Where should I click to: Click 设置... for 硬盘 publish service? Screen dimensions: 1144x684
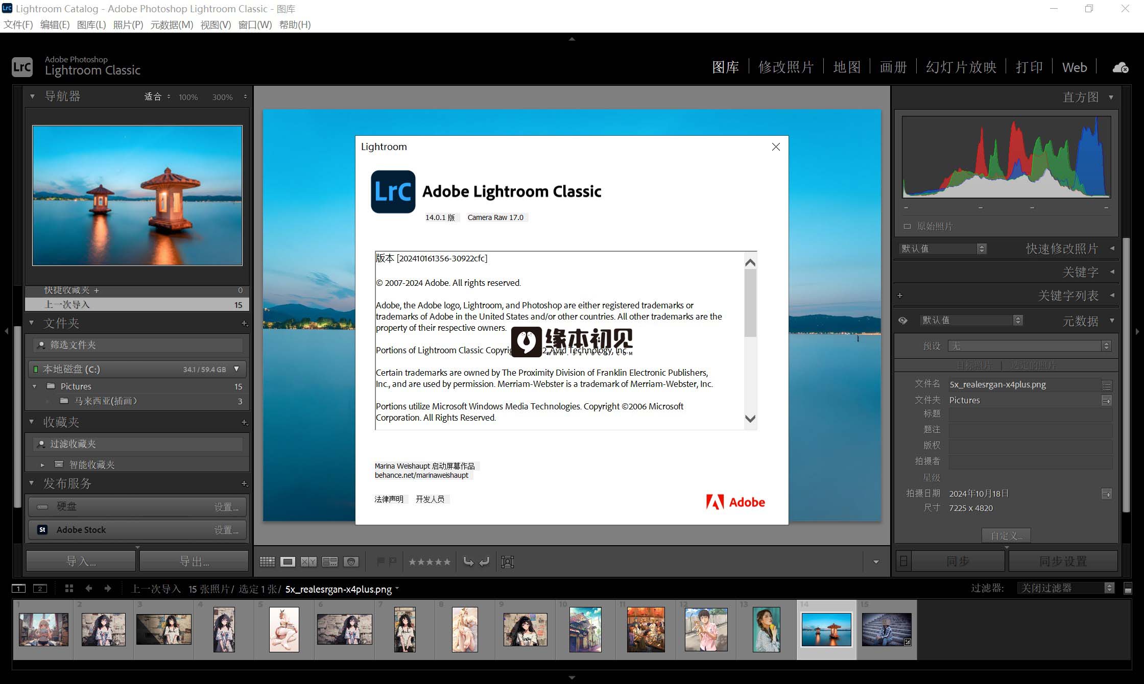(226, 507)
